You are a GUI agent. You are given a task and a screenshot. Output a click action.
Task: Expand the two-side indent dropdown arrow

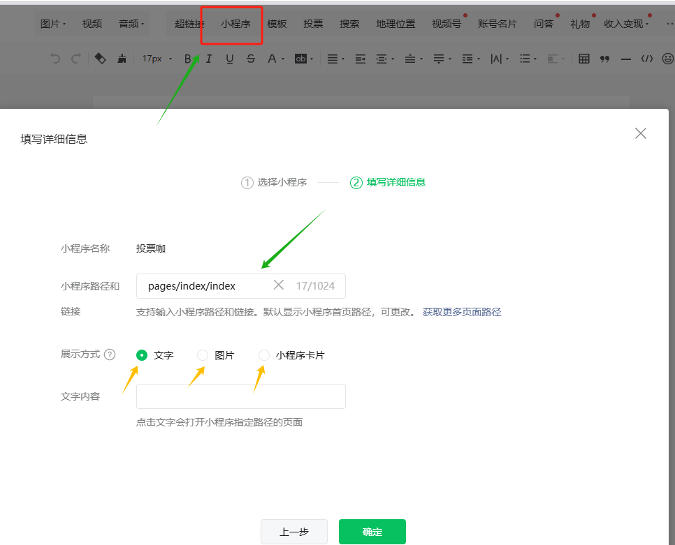(393, 59)
